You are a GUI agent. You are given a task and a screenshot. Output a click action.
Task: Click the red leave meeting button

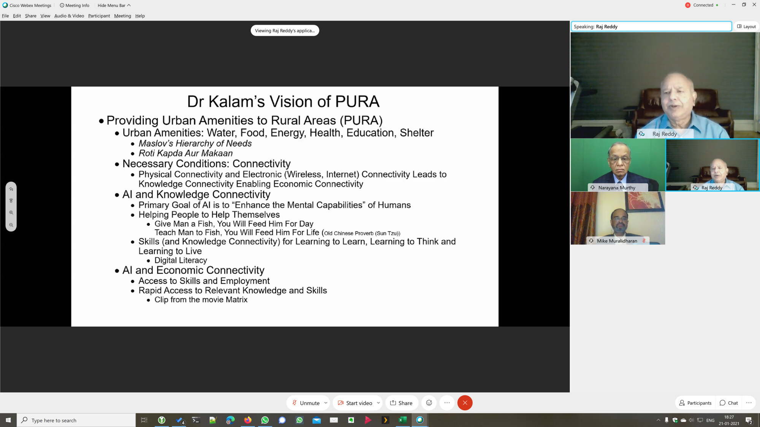click(x=465, y=403)
